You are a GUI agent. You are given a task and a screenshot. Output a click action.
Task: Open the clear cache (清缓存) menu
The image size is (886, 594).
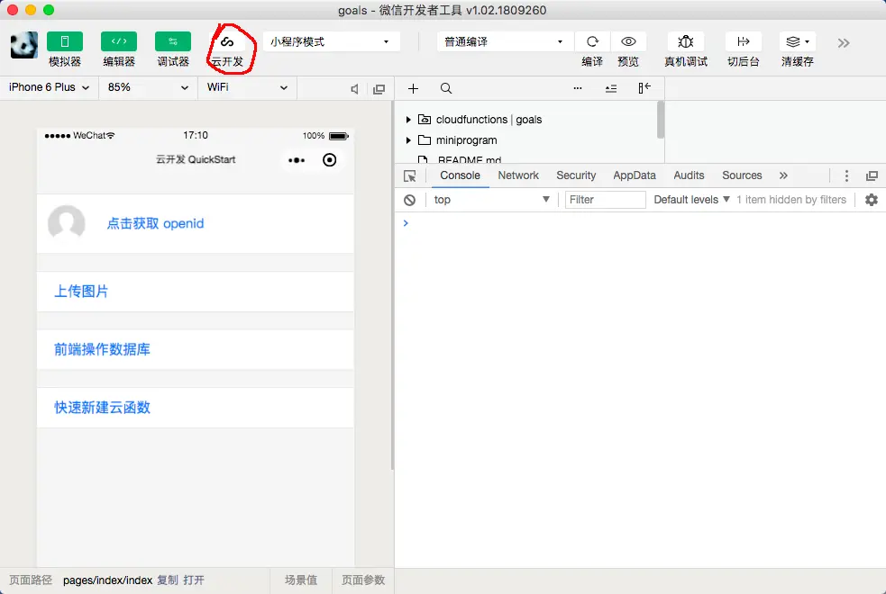click(798, 41)
